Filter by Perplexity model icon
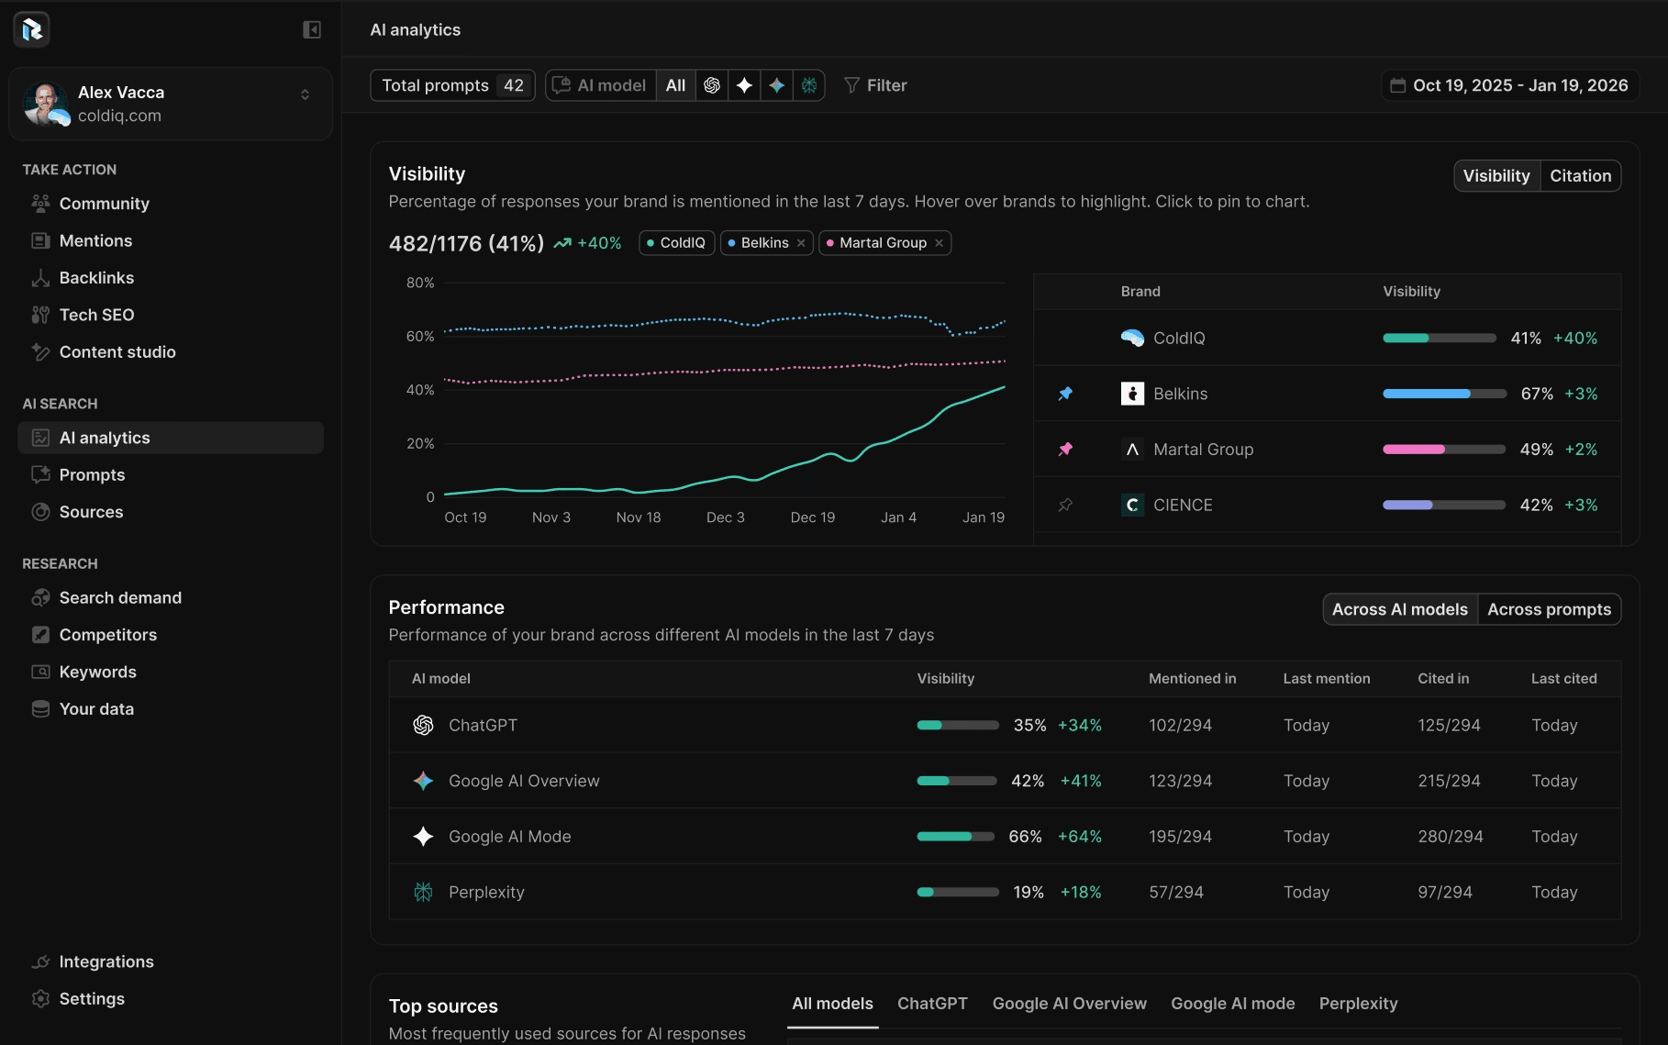Screen dimensions: 1668x1045 pos(809,85)
